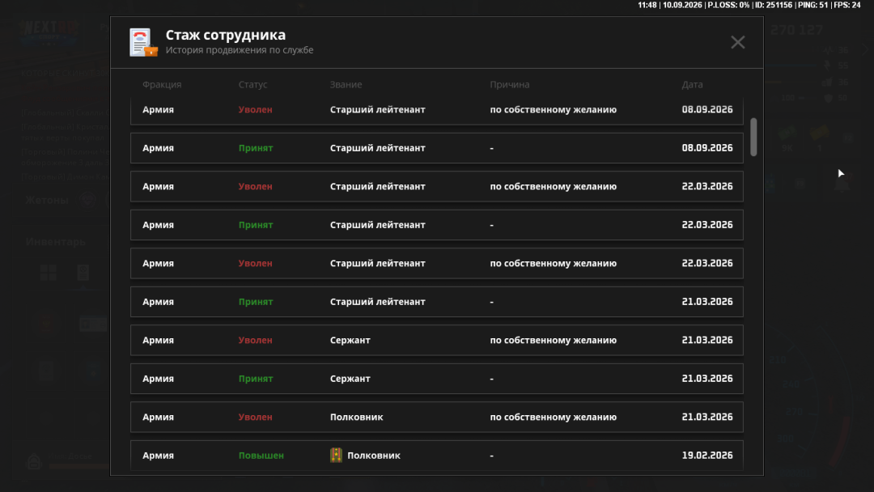The height and width of the screenshot is (492, 874).
Task: Click Армия faction in Уволен 08.09.2026 row
Action: tap(158, 110)
